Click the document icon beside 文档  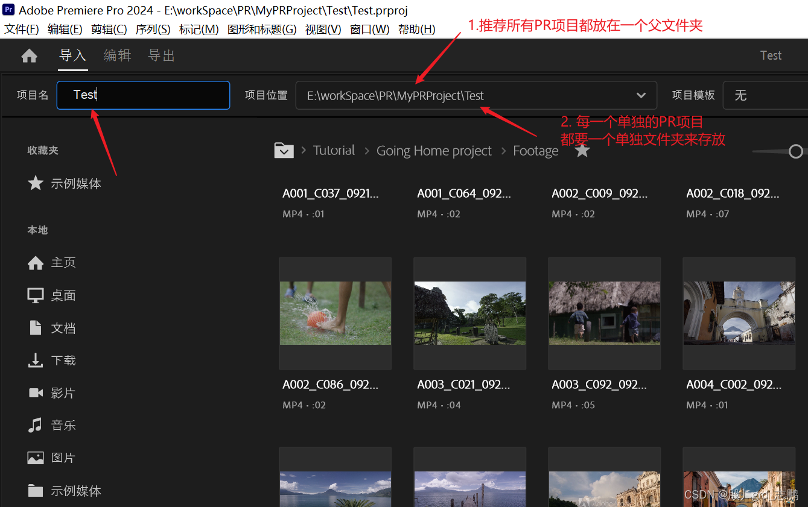[x=36, y=328]
